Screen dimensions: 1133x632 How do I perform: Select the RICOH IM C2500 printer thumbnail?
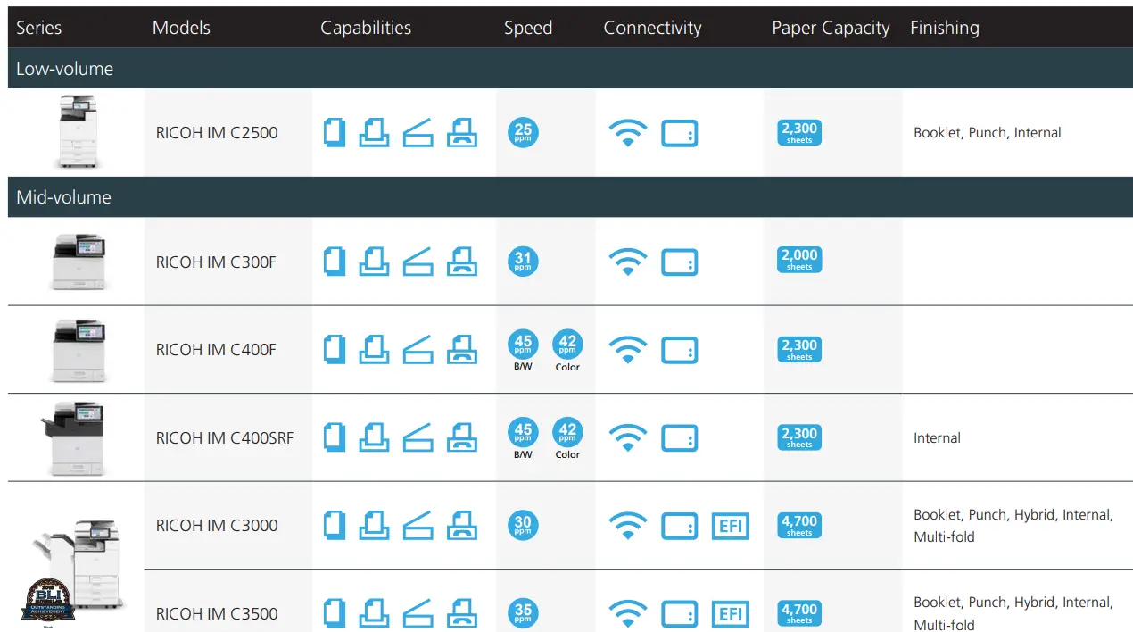click(77, 132)
